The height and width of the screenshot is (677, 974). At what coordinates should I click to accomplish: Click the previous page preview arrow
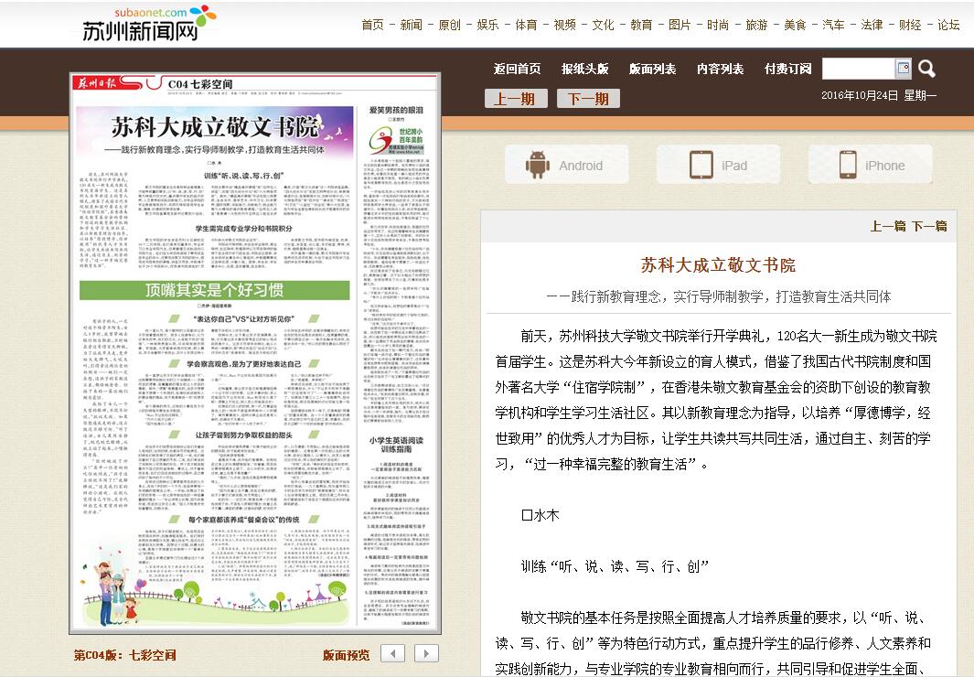pos(392,653)
